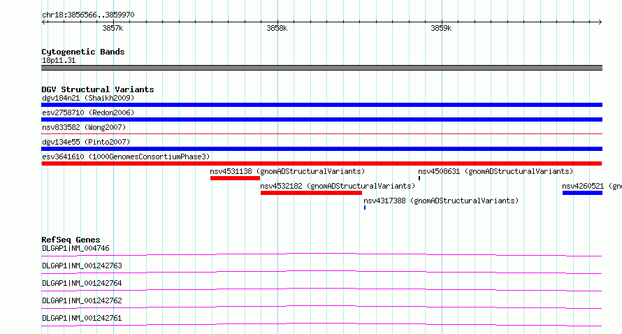Image resolution: width=622 pixels, height=334 pixels.
Task: Click the DLGAP1|NM_001242764 transcript label
Action: point(82,283)
